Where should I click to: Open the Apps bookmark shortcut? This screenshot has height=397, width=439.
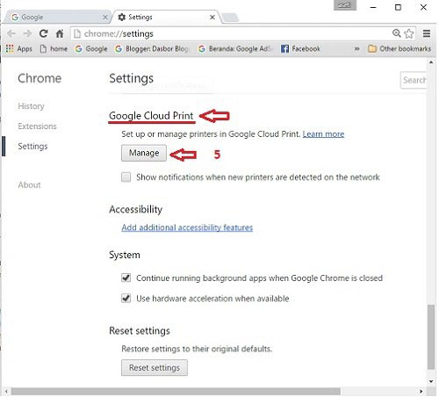(19, 48)
